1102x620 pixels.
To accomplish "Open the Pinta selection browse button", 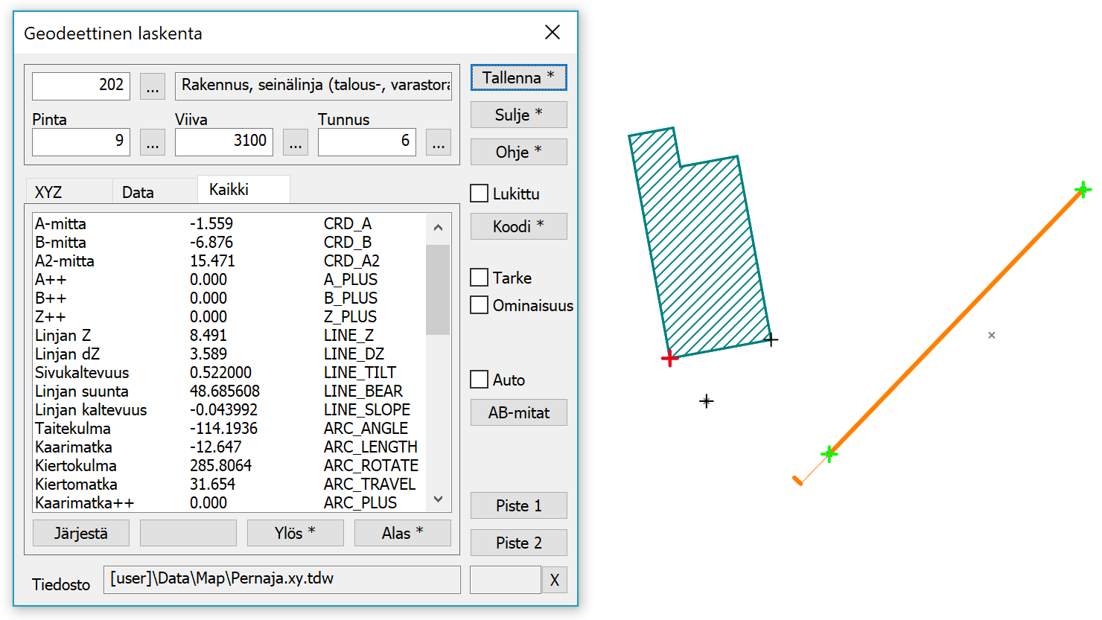I will click(x=153, y=143).
